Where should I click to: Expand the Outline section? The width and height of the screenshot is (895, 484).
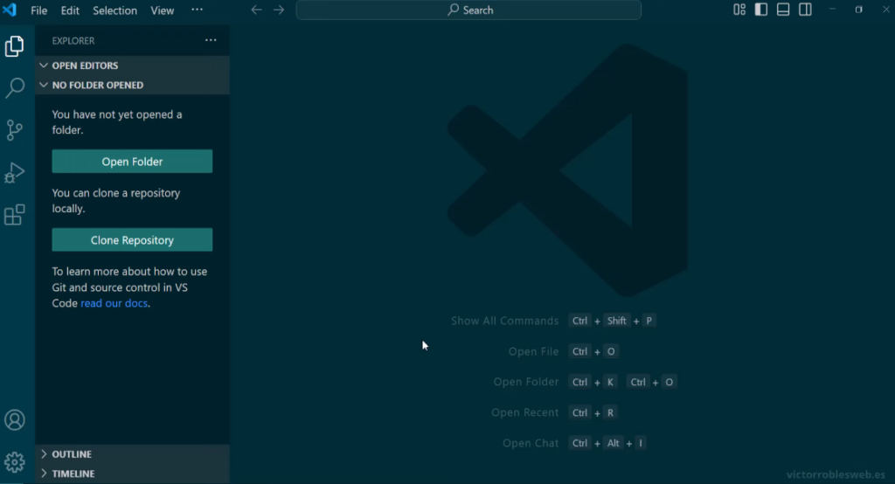(133, 454)
